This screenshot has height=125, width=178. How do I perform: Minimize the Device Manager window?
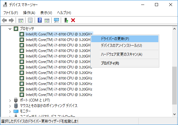[x=143, y=5]
